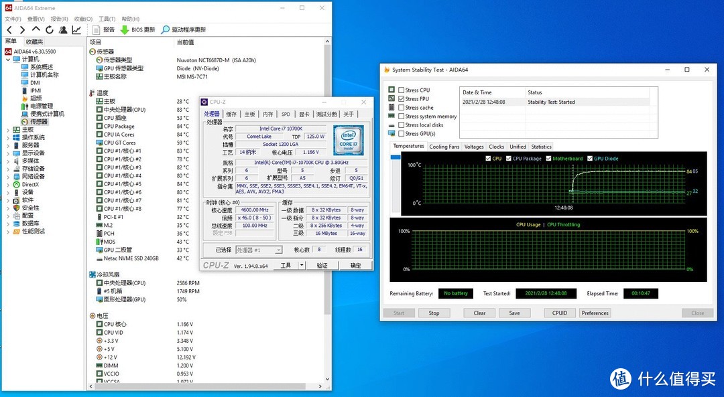Image resolution: width=724 pixels, height=397 pixels.
Task: Toggle GPU Diode graph legend checkbox
Action: [x=590, y=158]
